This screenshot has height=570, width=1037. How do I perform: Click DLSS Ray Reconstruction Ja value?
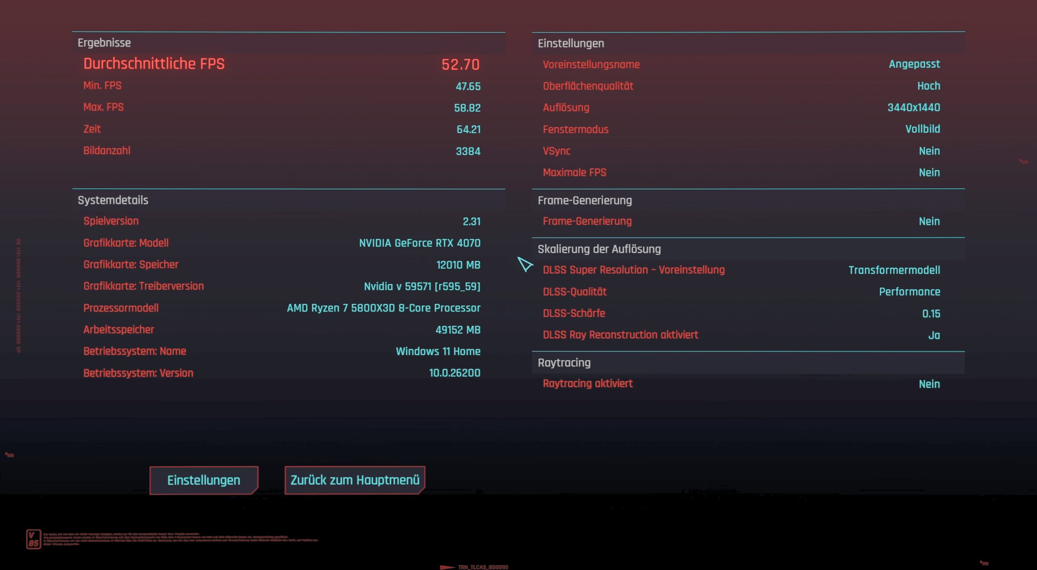934,335
